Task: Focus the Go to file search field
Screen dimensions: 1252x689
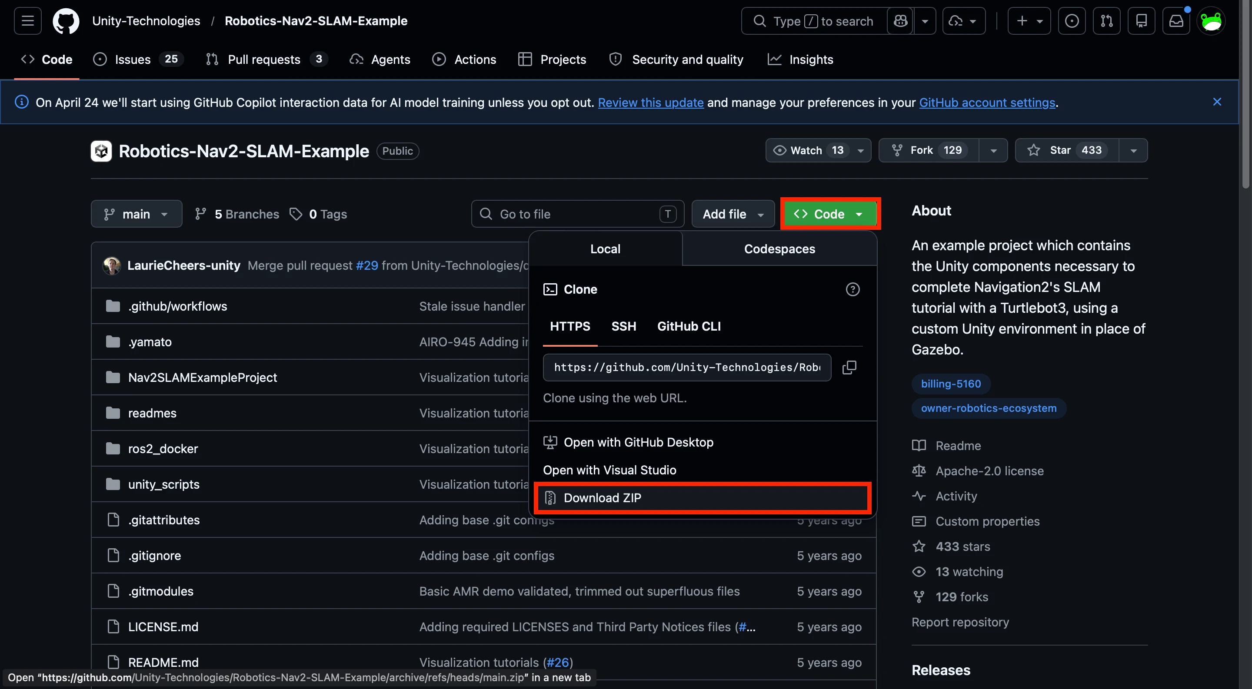Action: point(577,214)
